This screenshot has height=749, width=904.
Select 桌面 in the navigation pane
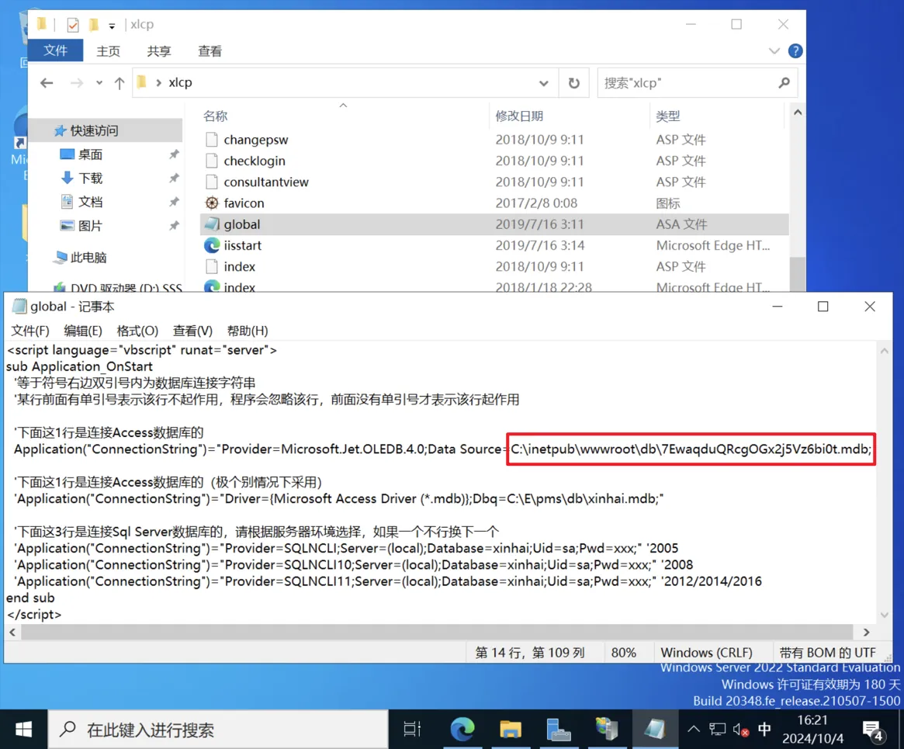tap(90, 154)
